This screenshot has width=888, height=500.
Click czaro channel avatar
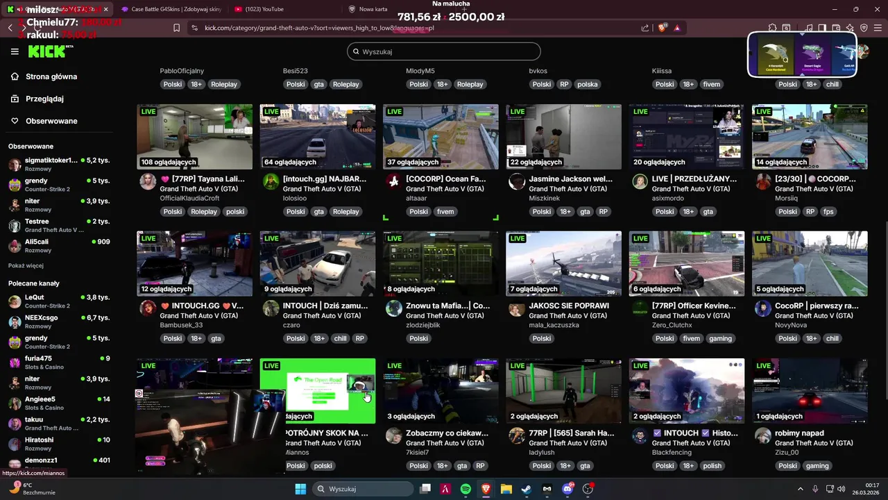tap(271, 309)
